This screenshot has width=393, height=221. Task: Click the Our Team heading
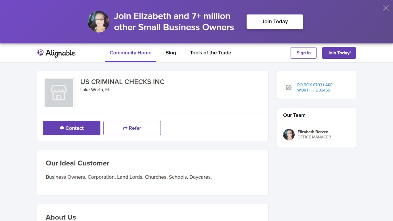point(294,115)
